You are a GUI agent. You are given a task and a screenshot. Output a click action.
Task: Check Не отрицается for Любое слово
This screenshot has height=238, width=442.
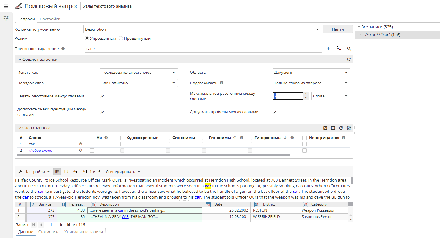coord(304,151)
